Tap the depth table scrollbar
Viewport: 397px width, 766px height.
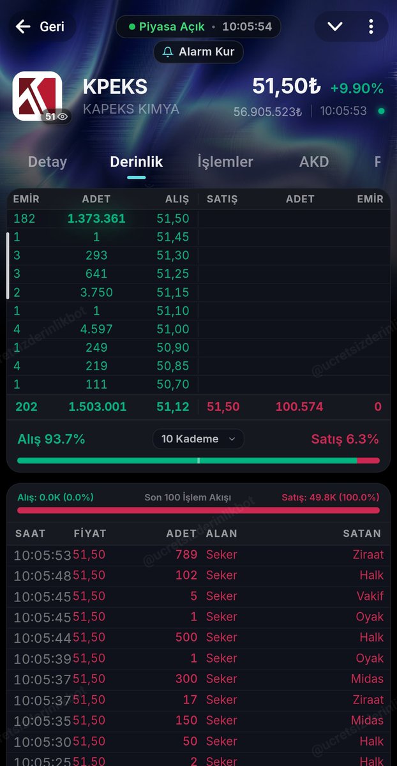pyautogui.click(x=8, y=266)
